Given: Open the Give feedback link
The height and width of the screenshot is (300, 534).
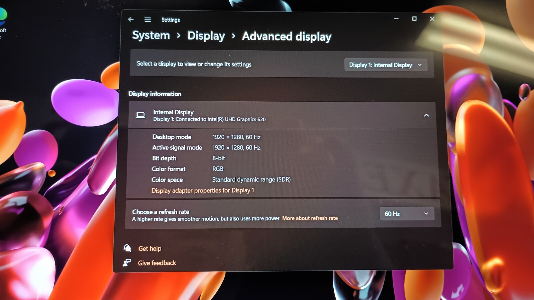Looking at the screenshot, I should tap(157, 263).
